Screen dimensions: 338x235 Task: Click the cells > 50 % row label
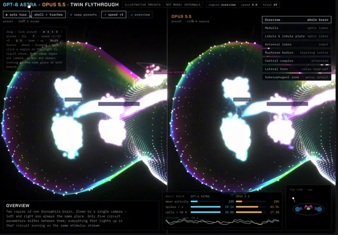tap(175, 212)
